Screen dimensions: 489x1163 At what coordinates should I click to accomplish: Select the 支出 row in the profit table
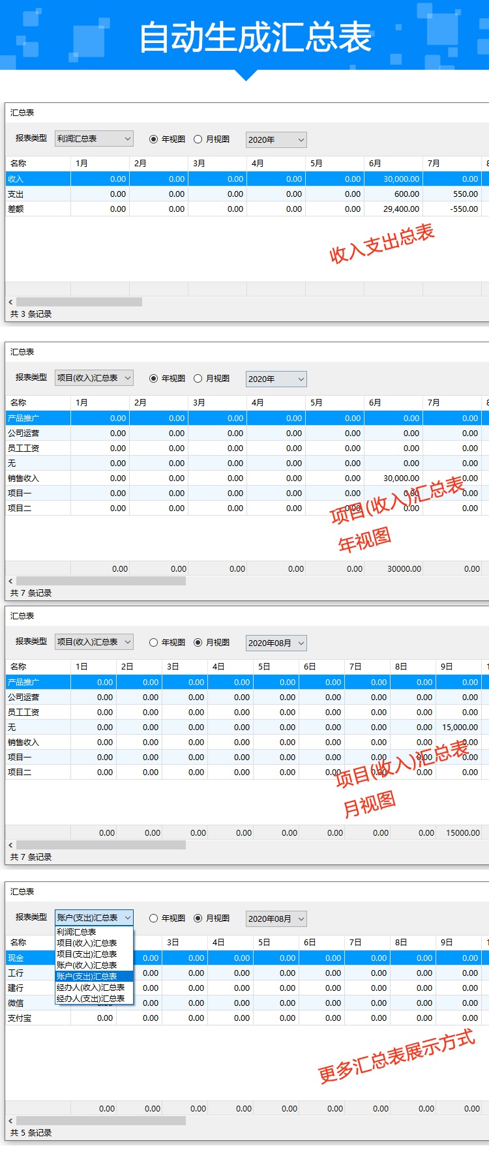click(x=247, y=194)
